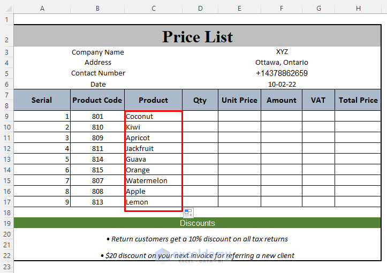Select product code 814 cell

[97, 159]
